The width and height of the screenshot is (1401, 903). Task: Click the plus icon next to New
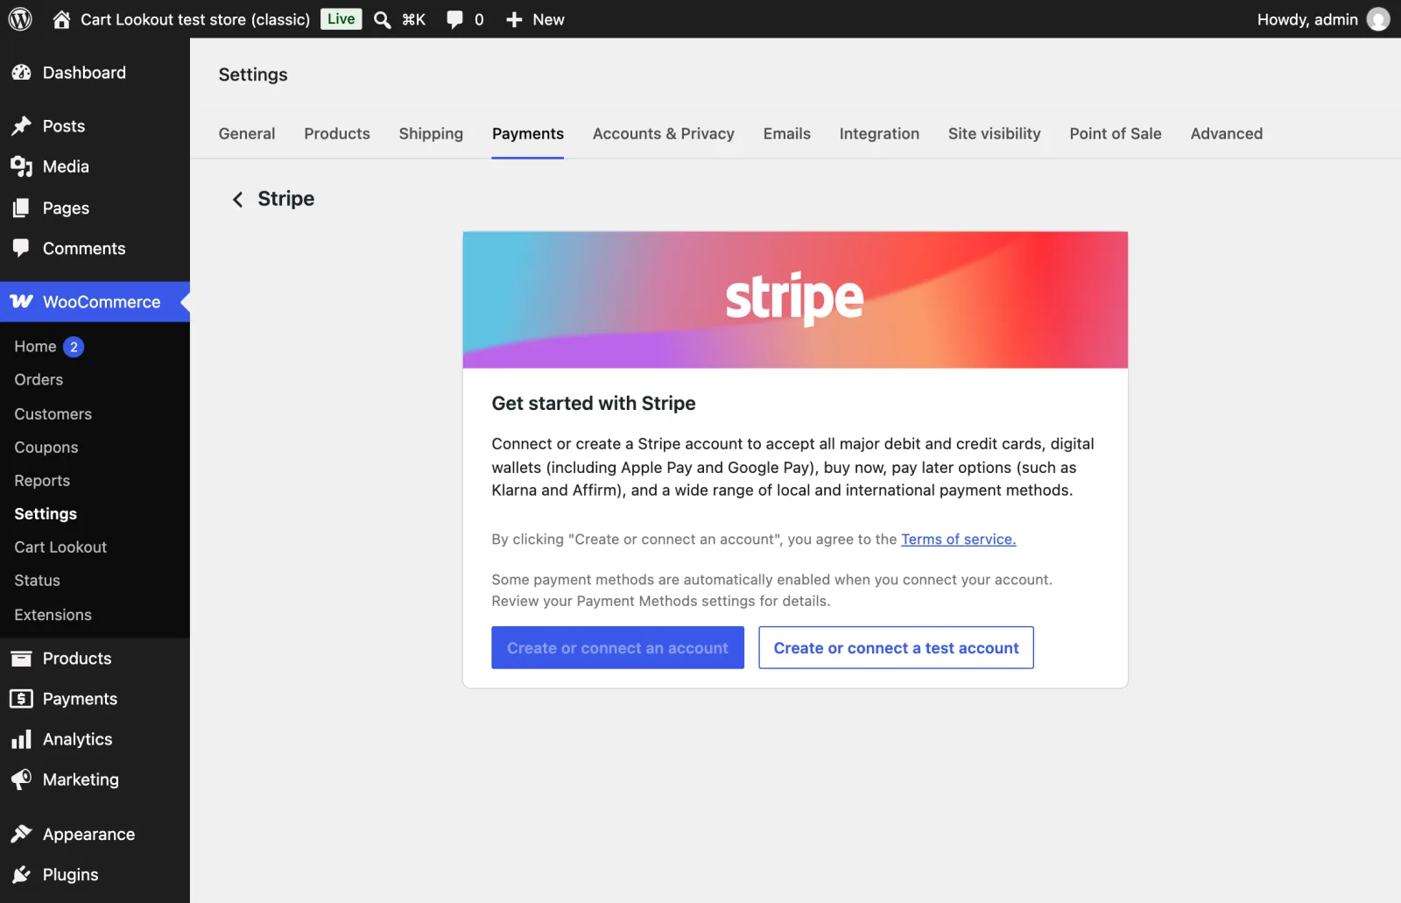(514, 19)
